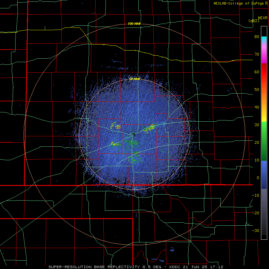This screenshot has width=269, height=269.
Task: Click the 20 value on the dBZ scale
Action: pyautogui.click(x=257, y=142)
